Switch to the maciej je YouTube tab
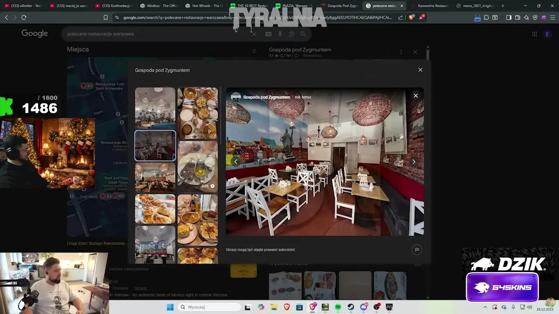559x314 pixels. [68, 6]
